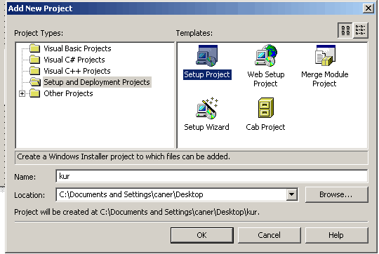The image size is (379, 254).
Task: Open the Help button
Action: 337,235
